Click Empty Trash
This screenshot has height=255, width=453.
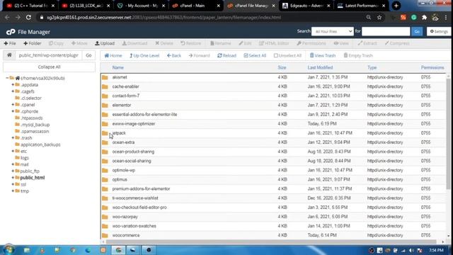(358, 55)
